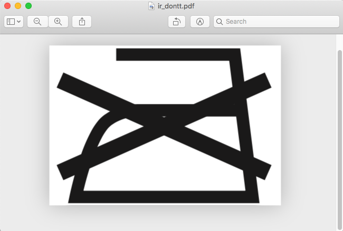Click the magnifying glass in Search
The image size is (343, 231).
tap(220, 22)
